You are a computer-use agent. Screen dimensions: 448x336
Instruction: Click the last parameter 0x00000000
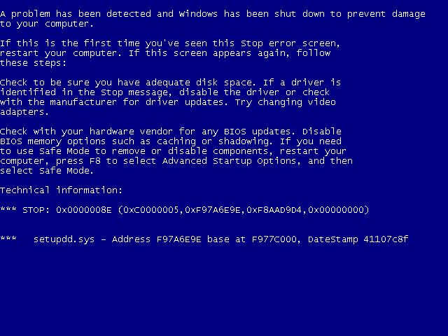tap(336, 210)
